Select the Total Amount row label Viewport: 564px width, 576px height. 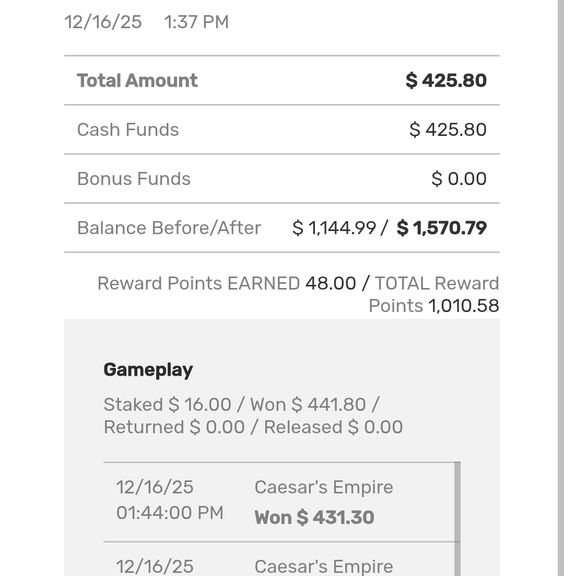[x=137, y=80]
